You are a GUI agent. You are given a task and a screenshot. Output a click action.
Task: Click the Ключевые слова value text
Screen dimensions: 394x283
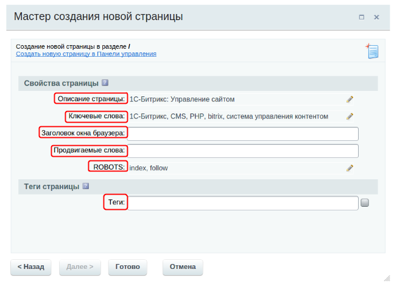click(x=229, y=116)
